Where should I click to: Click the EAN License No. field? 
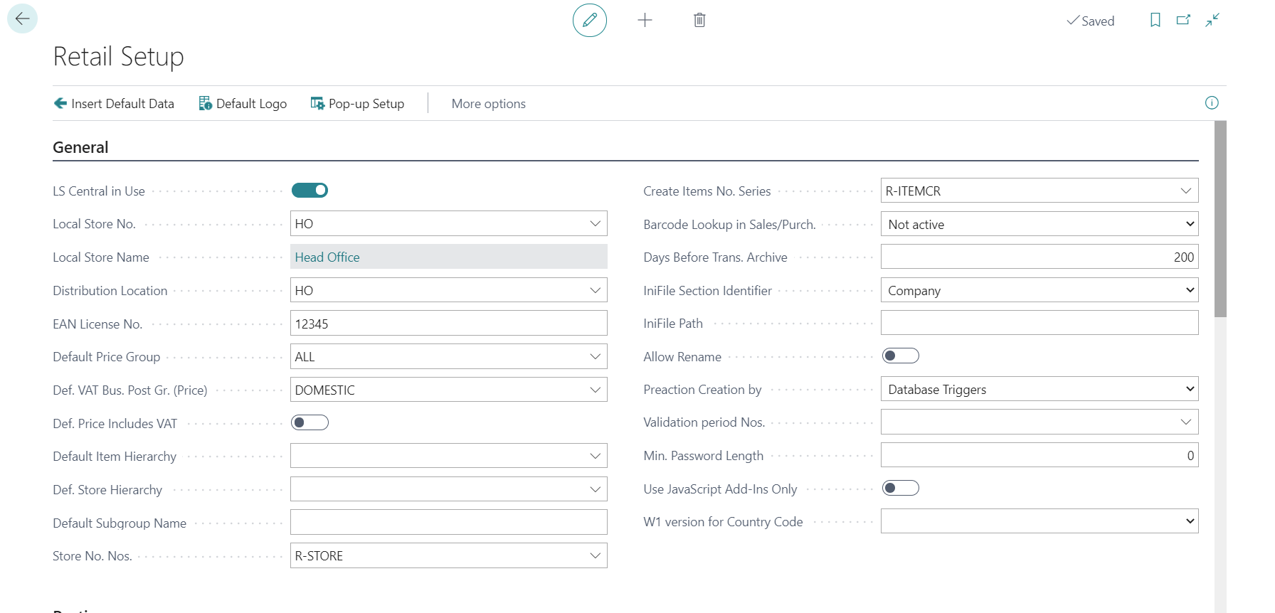[448, 324]
